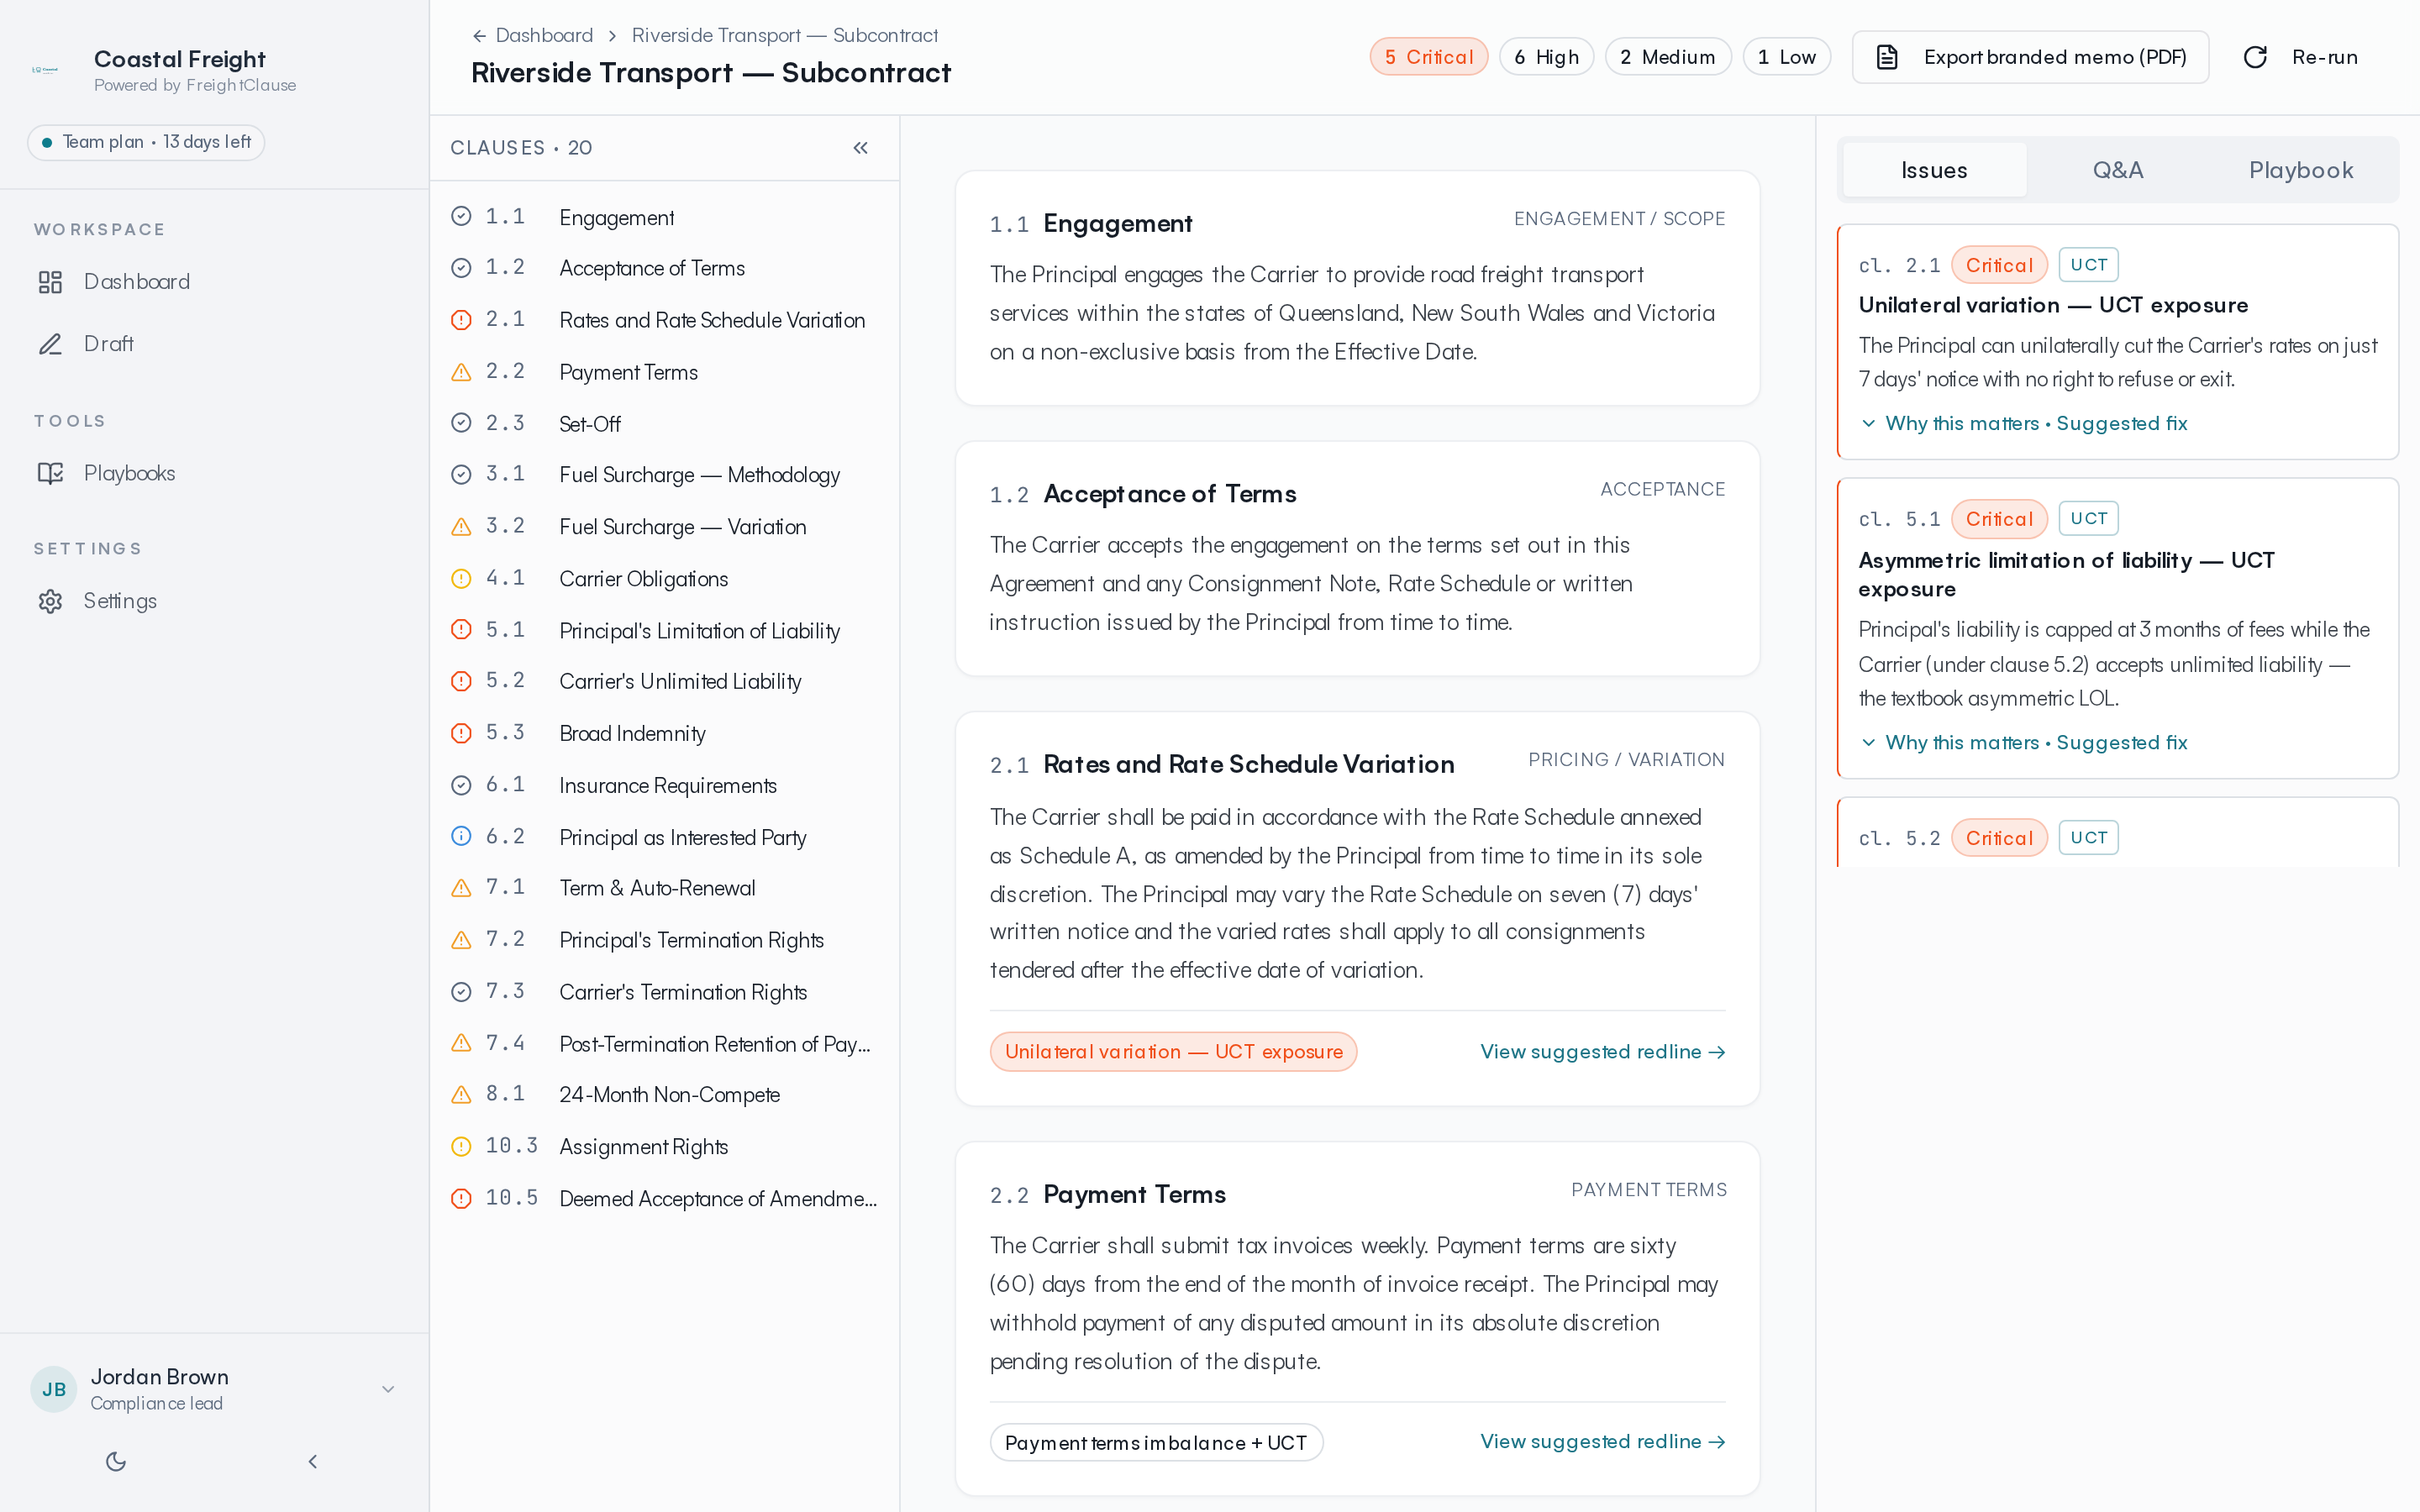
Task: Filter by 1 Low issues
Action: click(x=1786, y=57)
